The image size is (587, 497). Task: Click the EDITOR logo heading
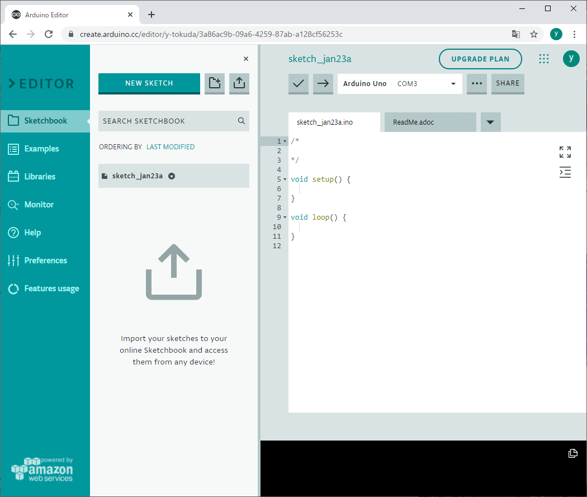coord(41,84)
